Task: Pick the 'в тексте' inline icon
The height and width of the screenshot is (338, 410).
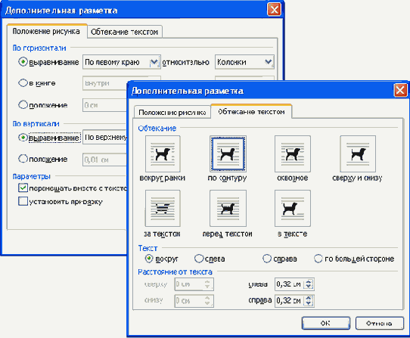Action: tap(293, 208)
